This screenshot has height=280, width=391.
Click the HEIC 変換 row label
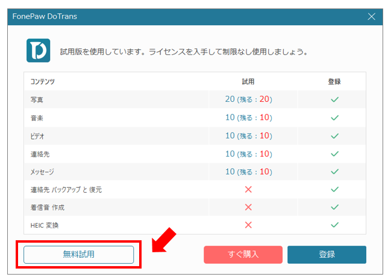tap(45, 225)
